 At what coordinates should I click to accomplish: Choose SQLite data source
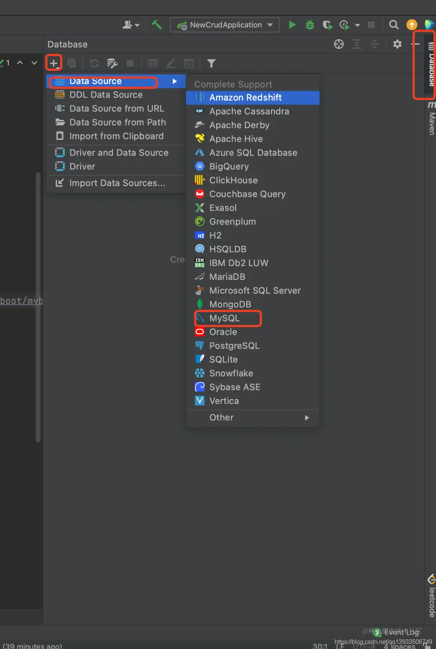tap(253, 360)
